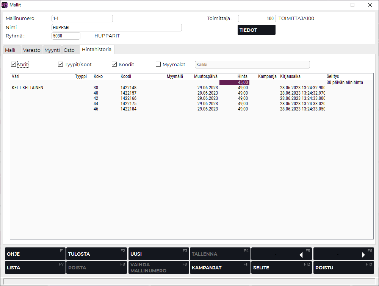
Task: Uncheck the Tyypit/Koot checkbox
Action: [x=60, y=64]
